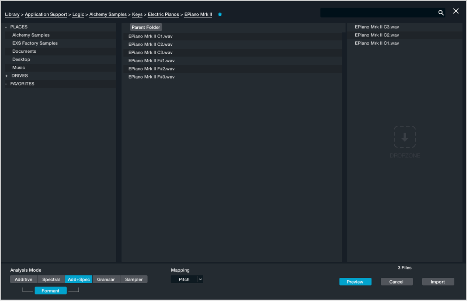Disable the Add+Spec analysis mode

(x=78, y=279)
